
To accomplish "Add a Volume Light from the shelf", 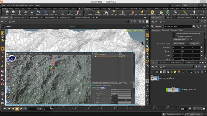I will tap(133, 13).
